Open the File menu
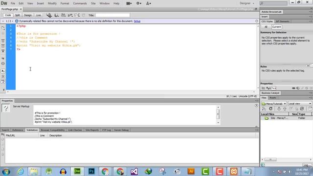The height and width of the screenshot is (176, 313). point(13,3)
